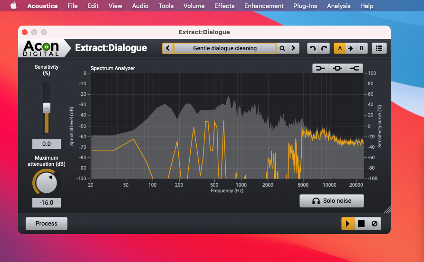Open the Gentle dialogue cleaning preset dropdown
424x262 pixels.
pos(225,48)
